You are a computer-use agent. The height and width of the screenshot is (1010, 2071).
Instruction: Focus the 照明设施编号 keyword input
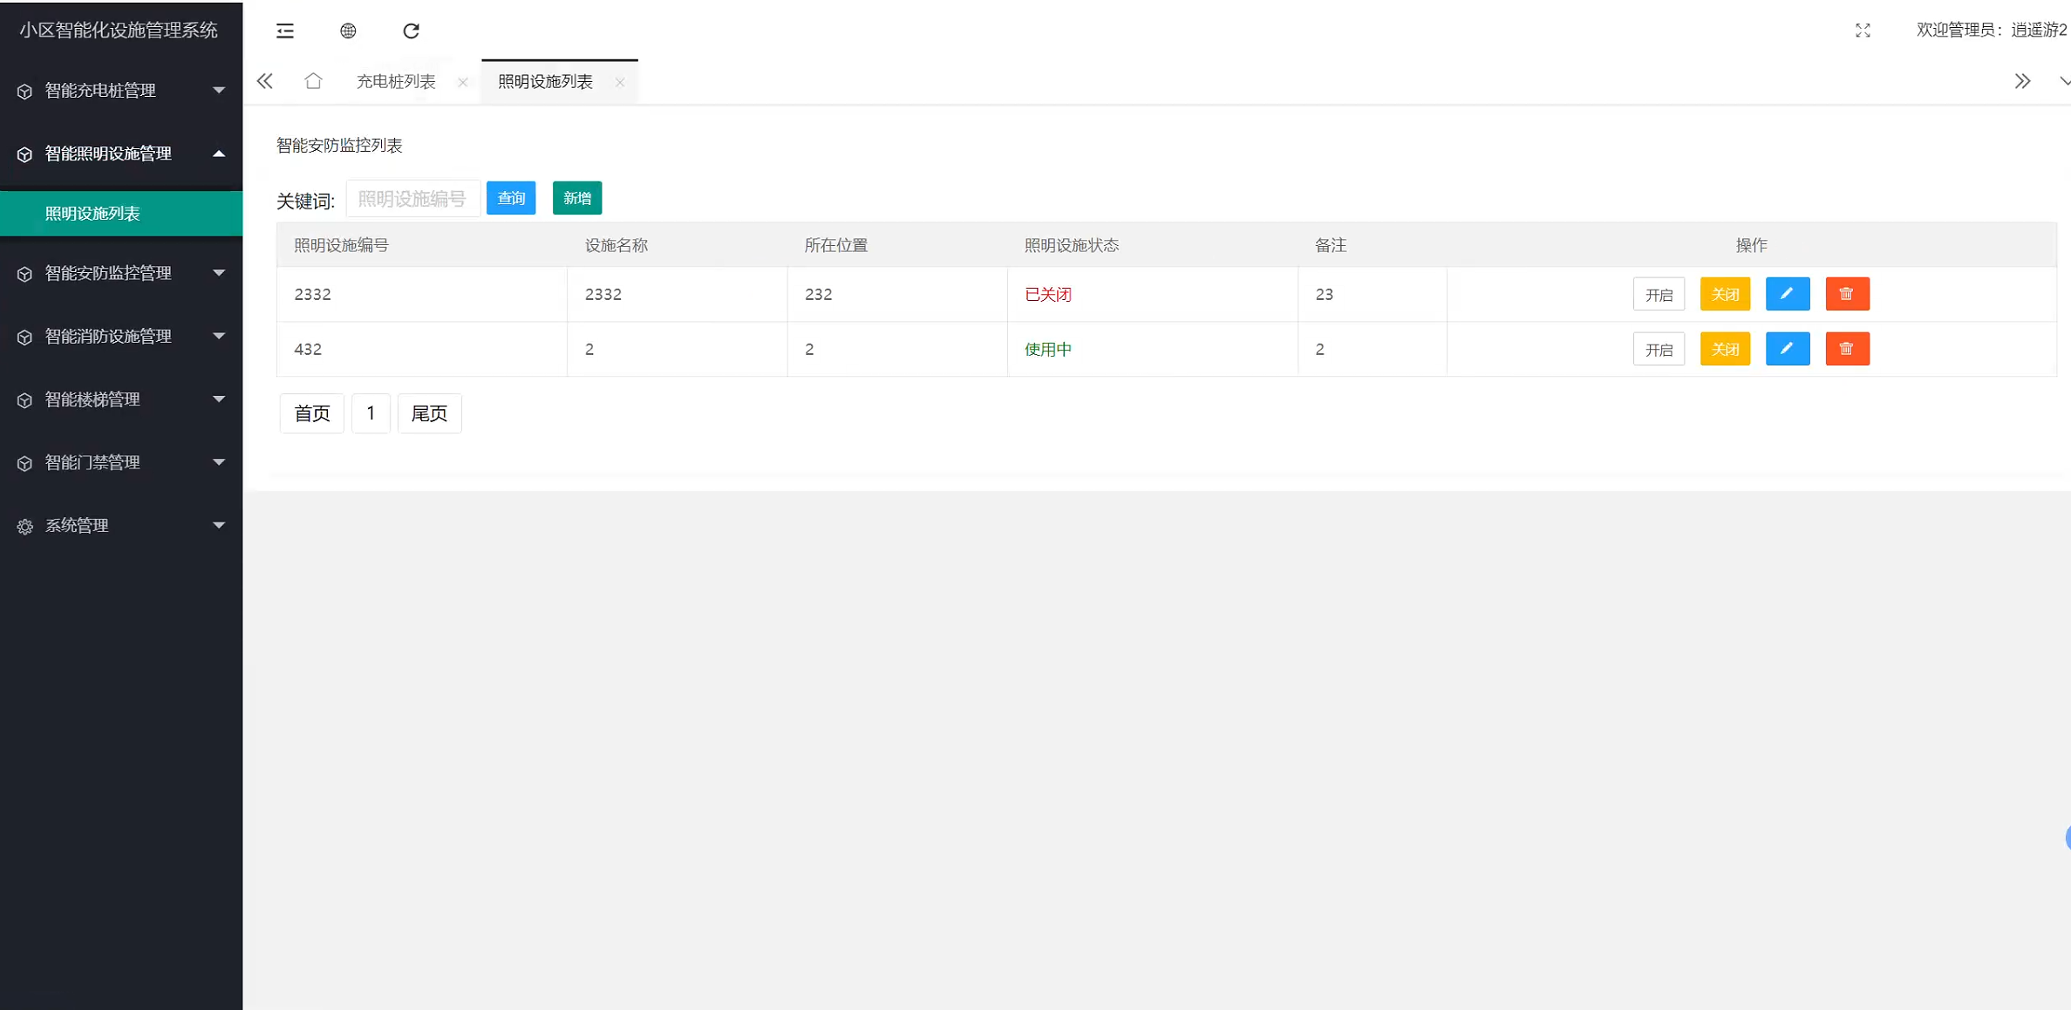pos(412,199)
